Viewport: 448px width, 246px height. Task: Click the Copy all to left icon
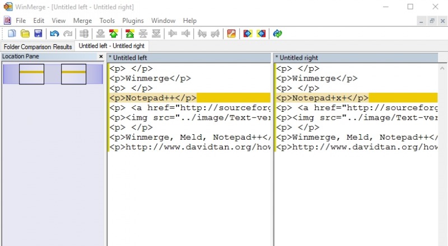[261, 34]
